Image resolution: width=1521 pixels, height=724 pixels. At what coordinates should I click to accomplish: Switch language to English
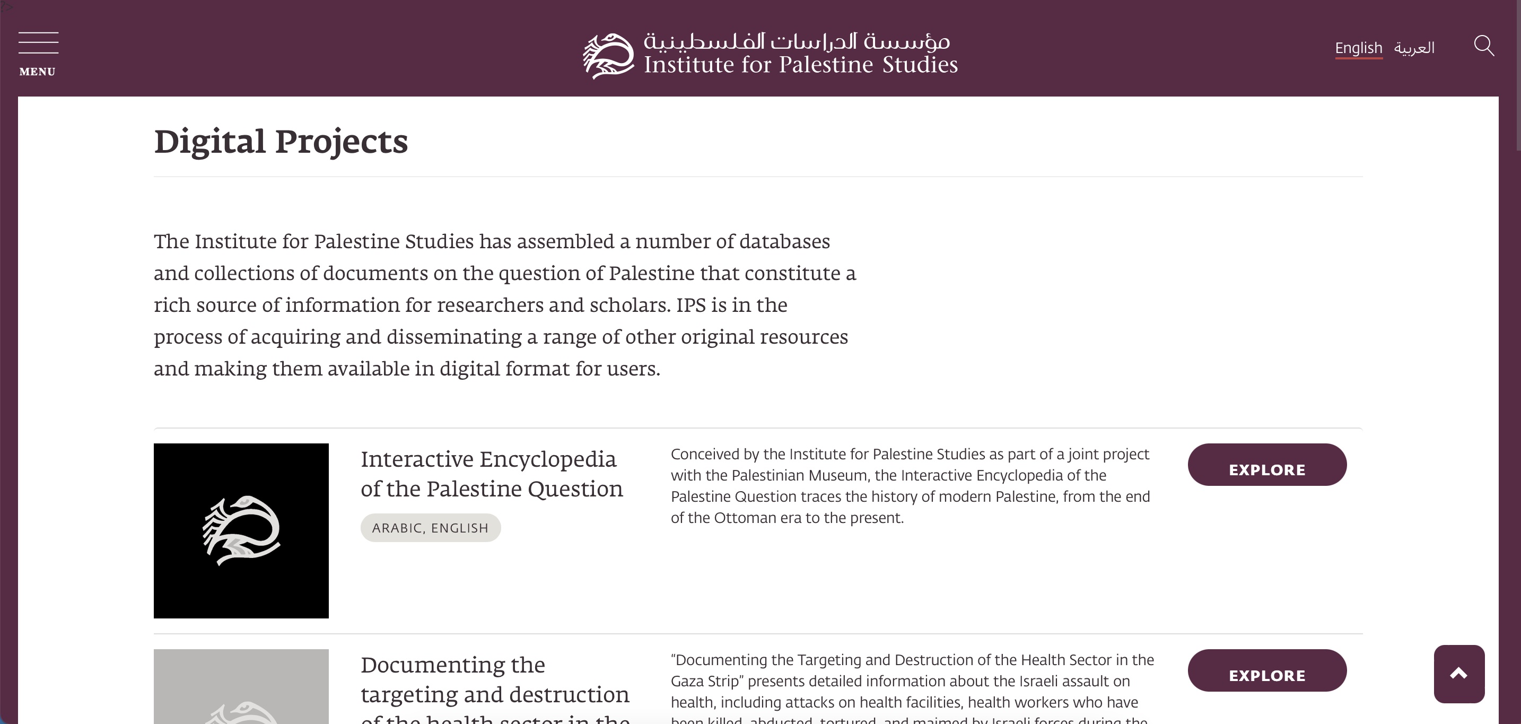(1358, 48)
